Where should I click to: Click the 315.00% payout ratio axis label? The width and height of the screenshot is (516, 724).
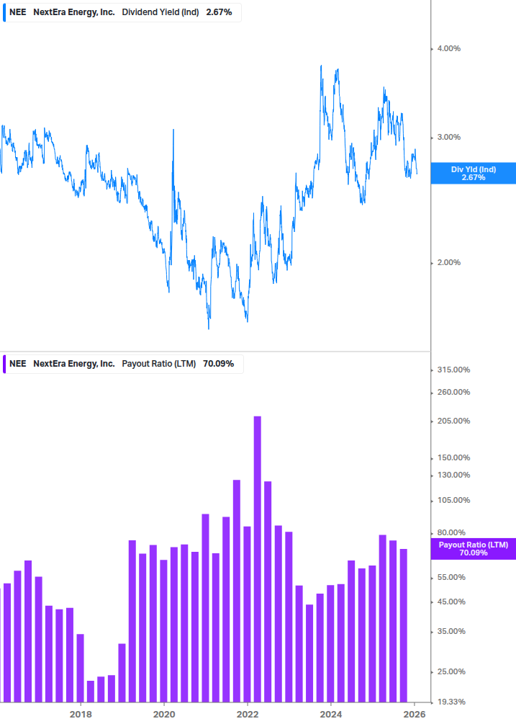[x=453, y=370]
